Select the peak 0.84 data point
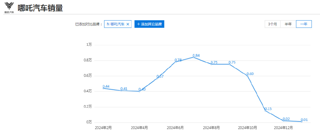 coord(193,57)
